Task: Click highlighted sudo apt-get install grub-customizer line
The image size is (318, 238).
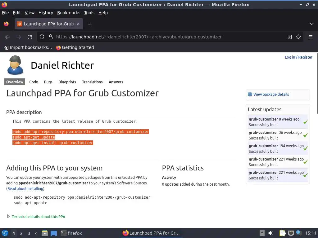Action: click(53, 143)
